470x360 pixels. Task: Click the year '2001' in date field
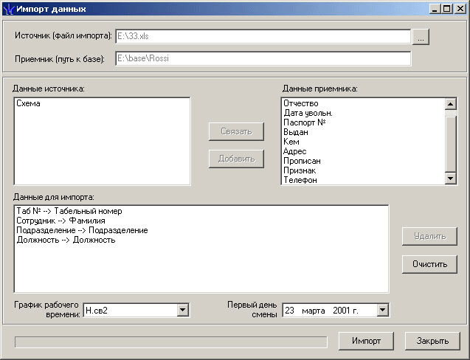(x=342, y=311)
